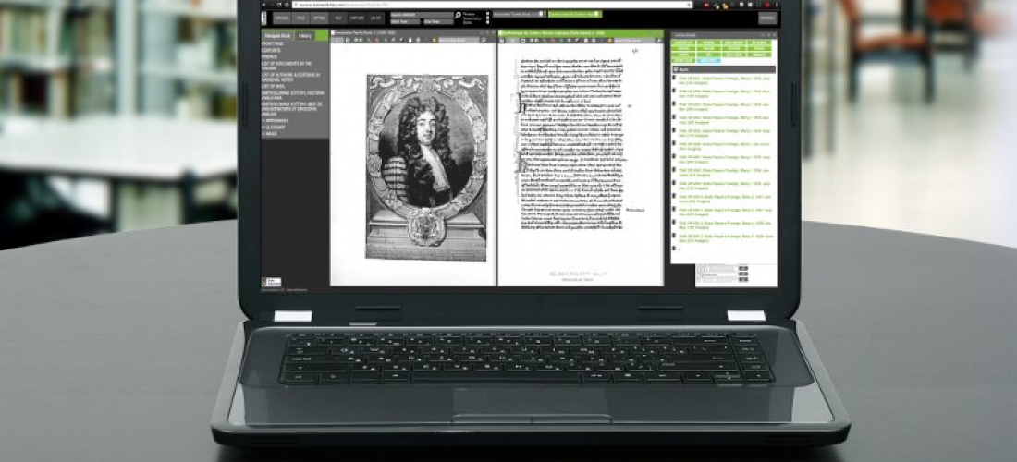Viewport: 1017px width, 462px height.
Task: Click yellow icon in manuscript pane toolbar
Action: pos(609,40)
